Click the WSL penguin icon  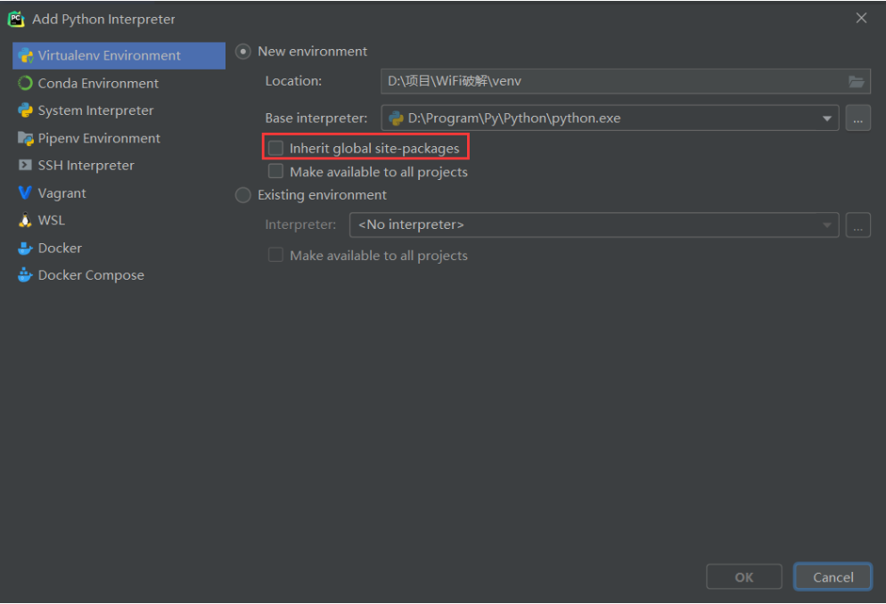point(26,220)
